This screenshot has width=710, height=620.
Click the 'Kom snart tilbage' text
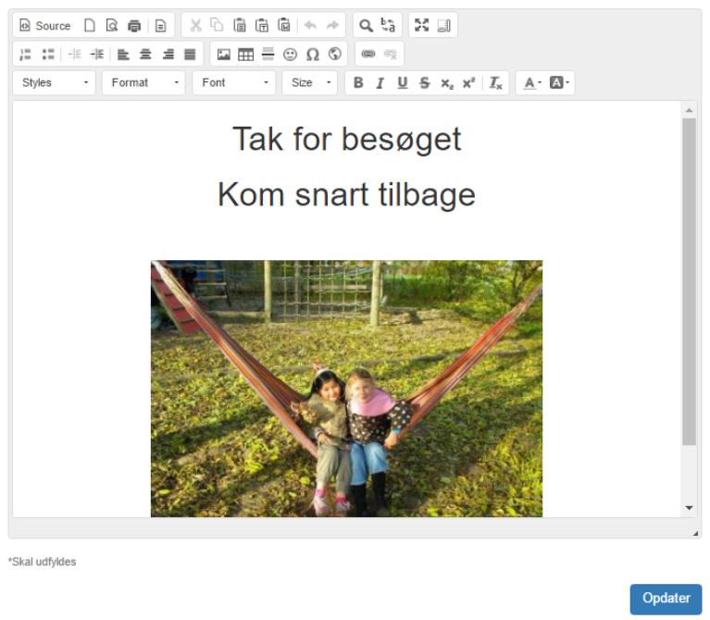point(347,194)
